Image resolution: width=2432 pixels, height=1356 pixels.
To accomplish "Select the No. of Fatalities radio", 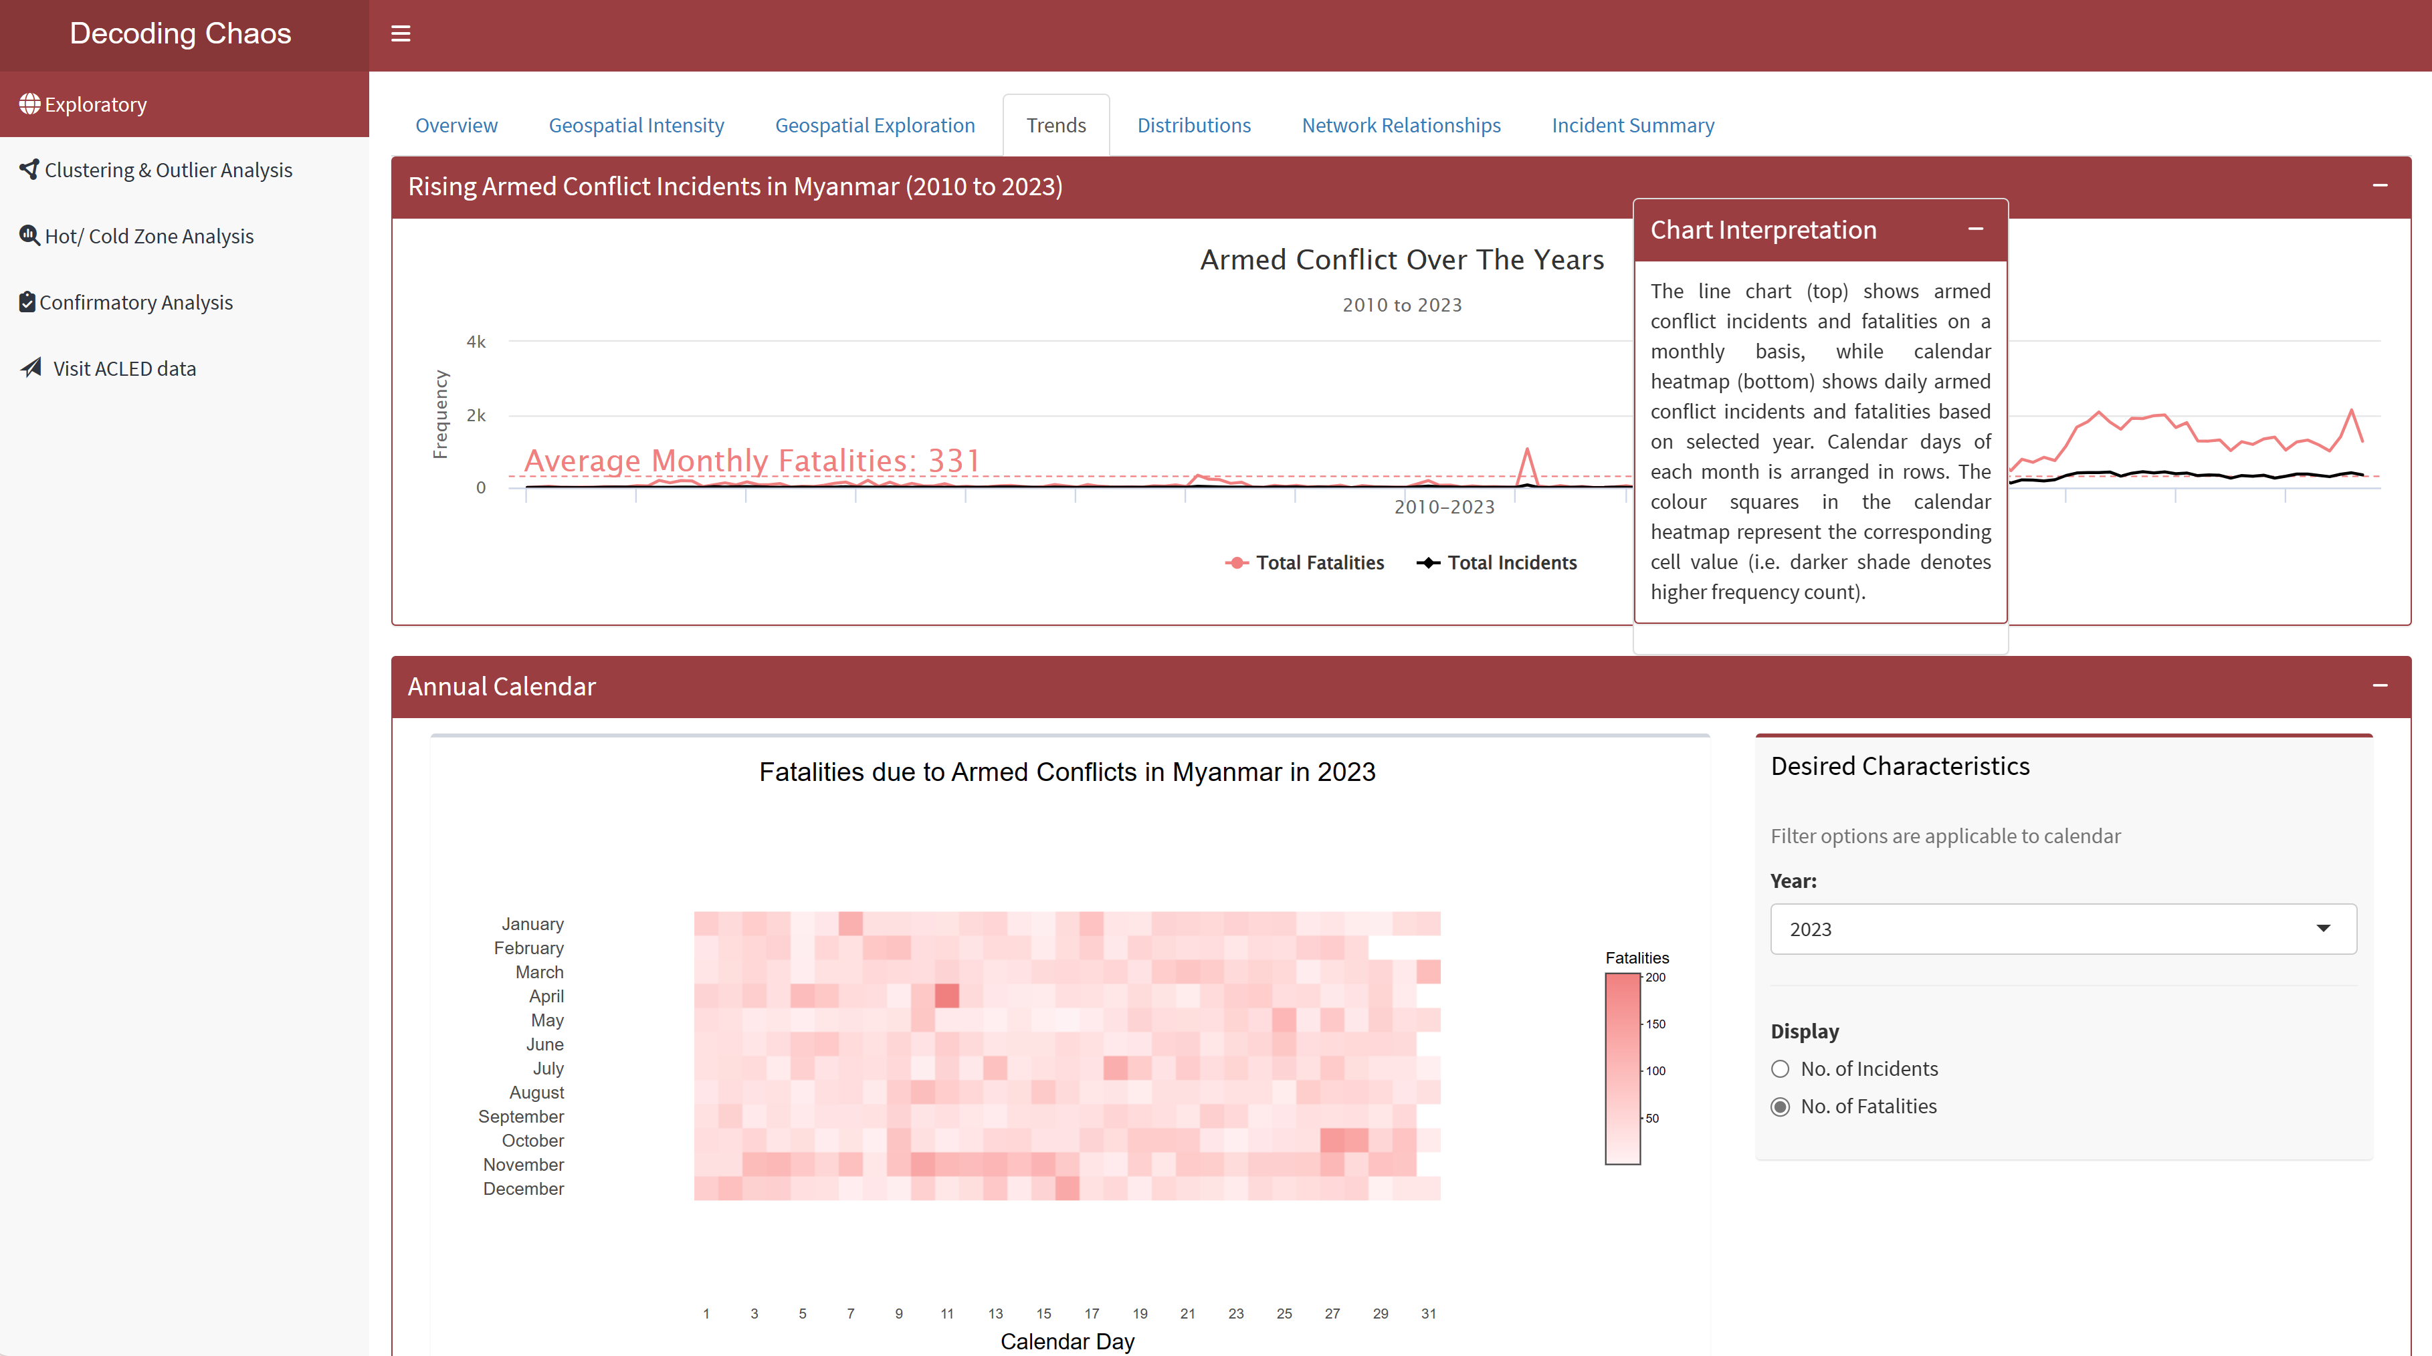I will pos(1781,1107).
